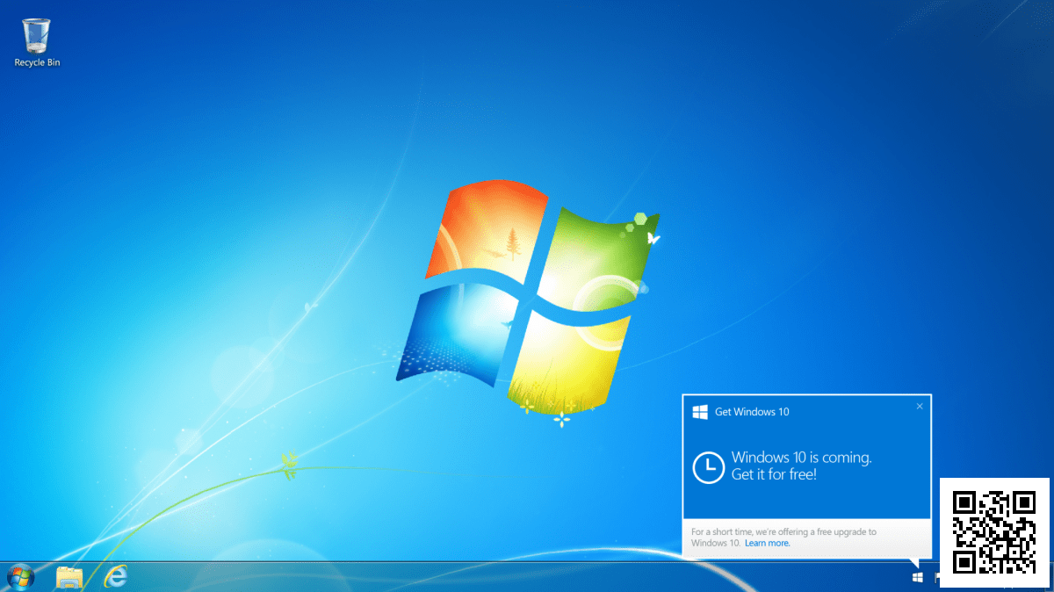Follow the Learn more link
1054x592 pixels.
point(768,543)
